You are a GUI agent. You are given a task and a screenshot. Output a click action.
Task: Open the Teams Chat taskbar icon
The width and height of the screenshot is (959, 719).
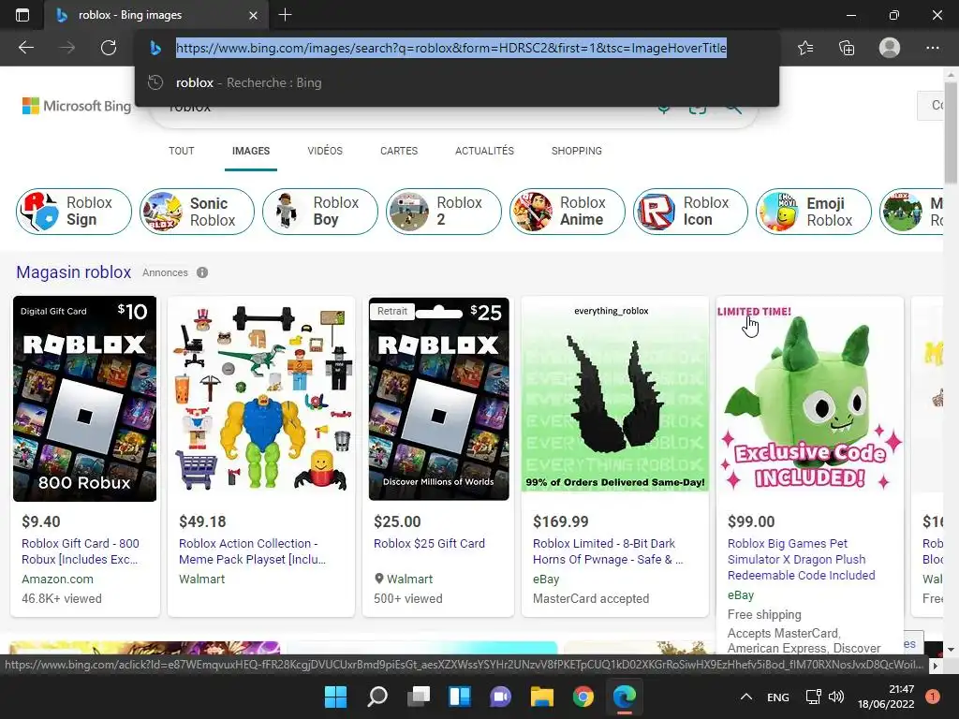500,697
